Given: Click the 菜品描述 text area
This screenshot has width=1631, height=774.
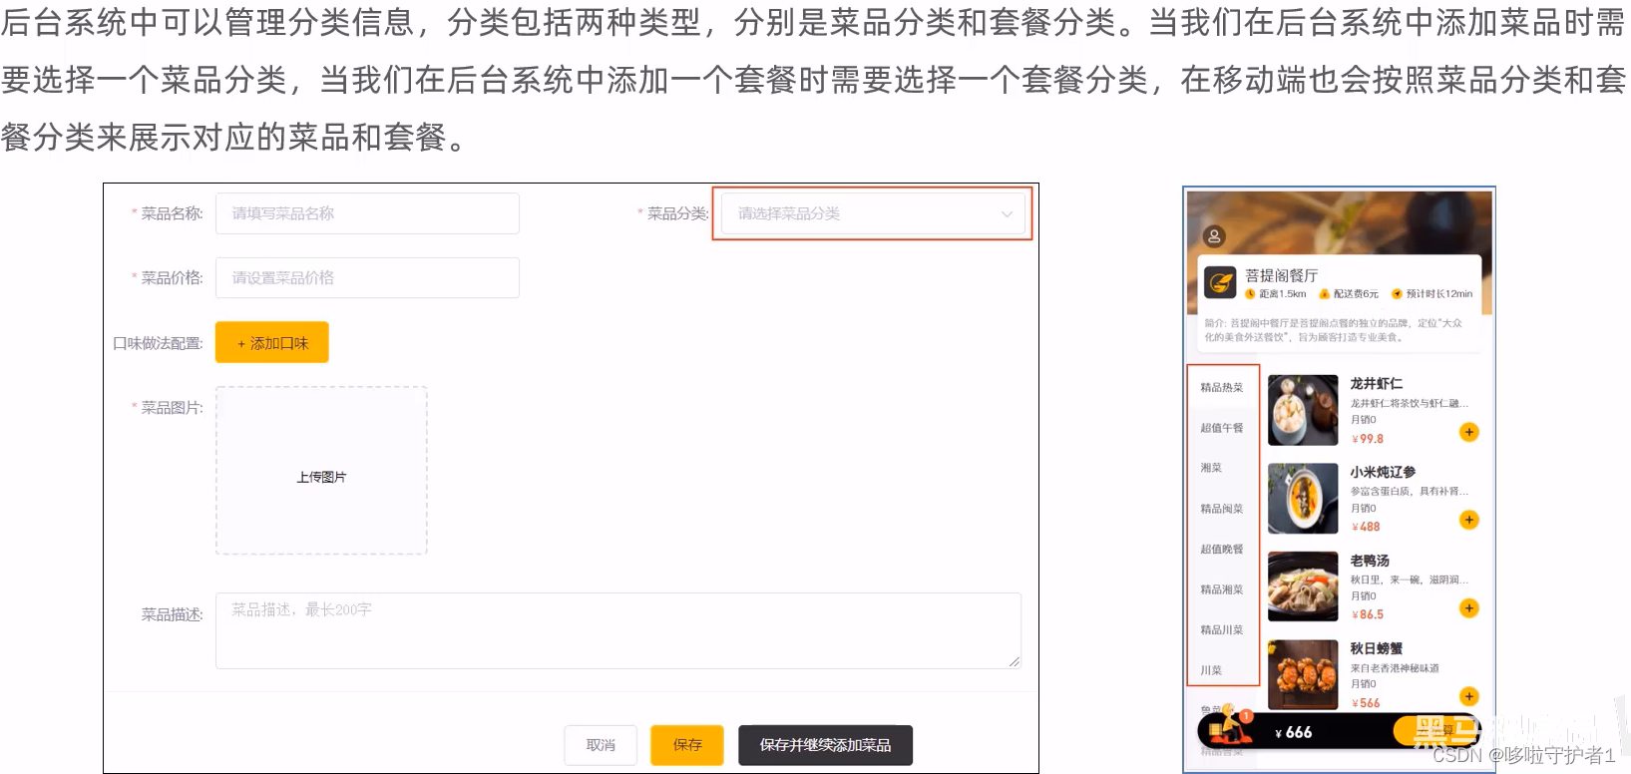Looking at the screenshot, I should [x=618, y=631].
